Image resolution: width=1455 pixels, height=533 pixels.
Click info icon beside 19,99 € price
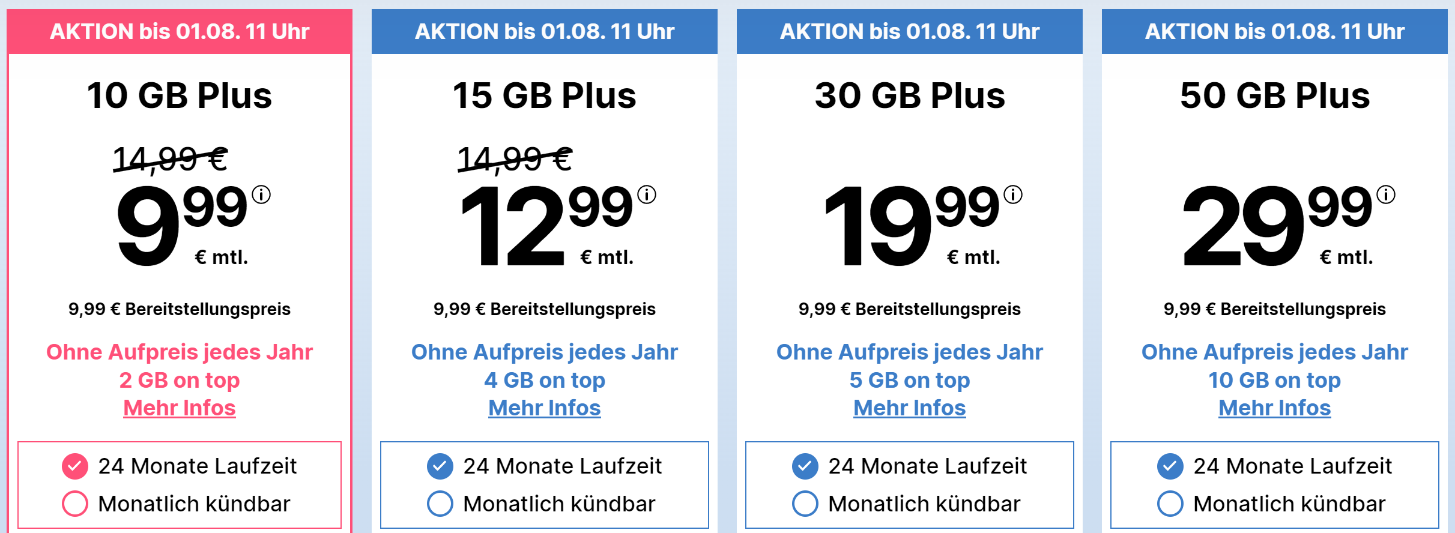click(x=1013, y=194)
